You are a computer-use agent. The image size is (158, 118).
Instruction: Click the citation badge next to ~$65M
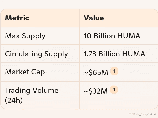[114, 71]
